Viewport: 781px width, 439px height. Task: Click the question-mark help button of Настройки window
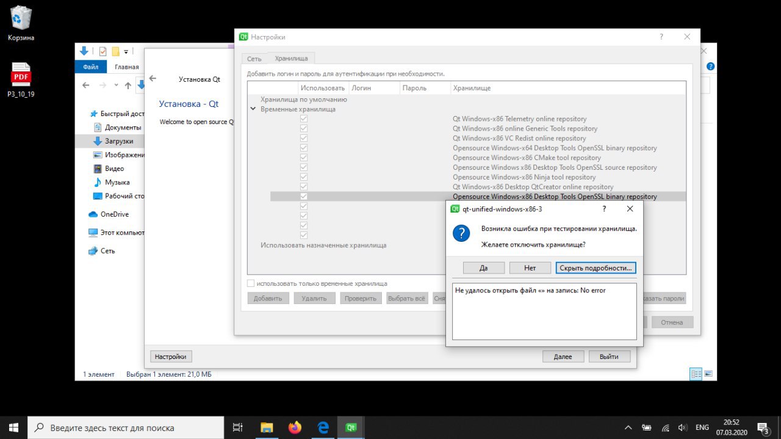[661, 37]
